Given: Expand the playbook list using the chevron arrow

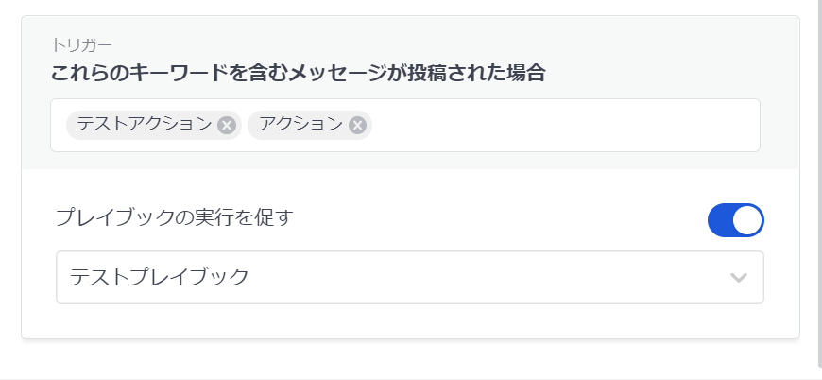Looking at the screenshot, I should point(739,277).
